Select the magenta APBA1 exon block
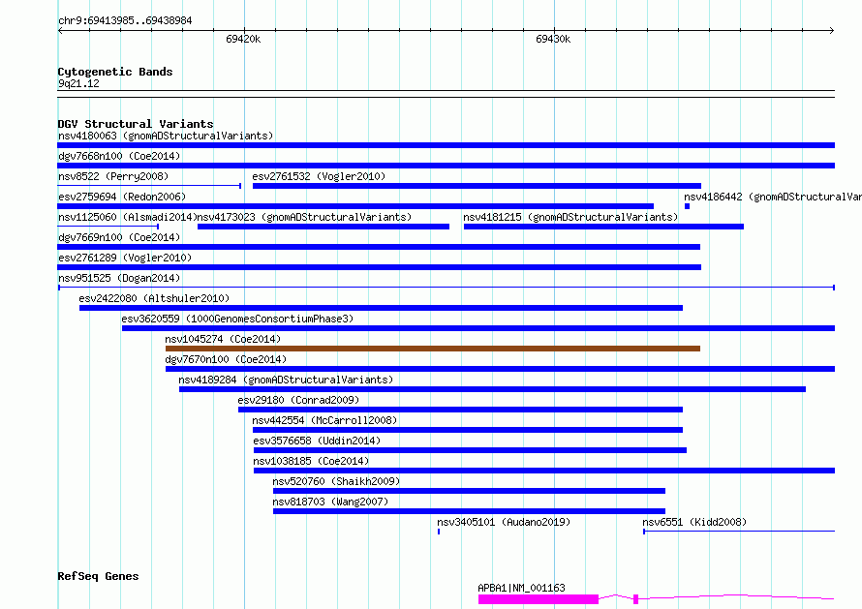The width and height of the screenshot is (862, 609). [x=539, y=599]
